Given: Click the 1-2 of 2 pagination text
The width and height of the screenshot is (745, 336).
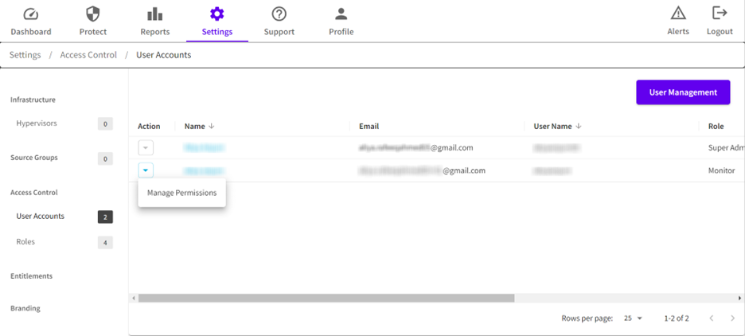Looking at the screenshot, I should (677, 318).
